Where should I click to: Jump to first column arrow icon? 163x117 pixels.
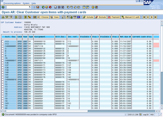click(x=144, y=17)
